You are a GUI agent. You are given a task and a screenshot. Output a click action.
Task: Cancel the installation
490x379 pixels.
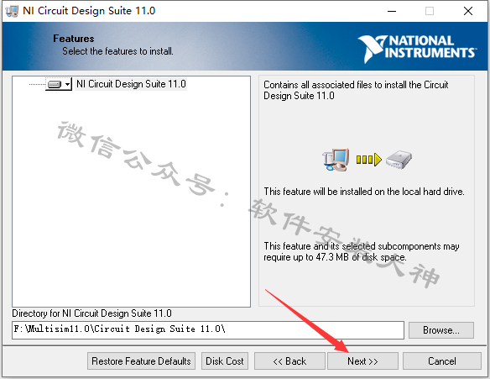coord(442,361)
